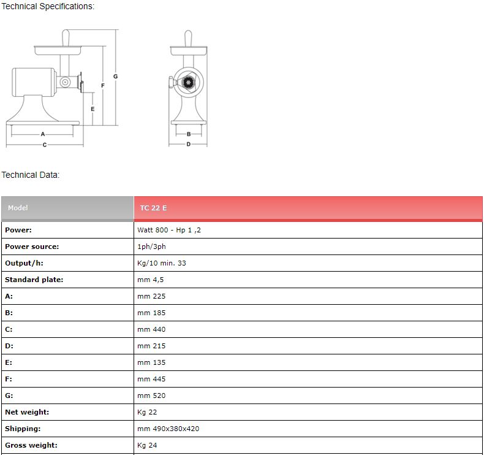Image resolution: width=484 pixels, height=455 pixels.
Task: Click the 'Power source:' row label
Action: (x=32, y=247)
